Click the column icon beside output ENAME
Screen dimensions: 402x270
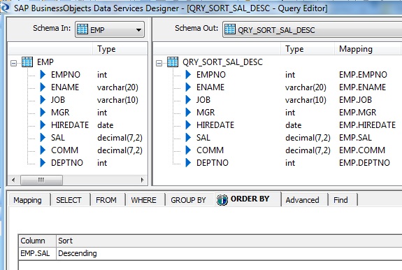(x=188, y=87)
